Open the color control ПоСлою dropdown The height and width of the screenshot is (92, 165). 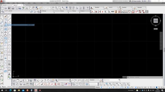coord(47,11)
